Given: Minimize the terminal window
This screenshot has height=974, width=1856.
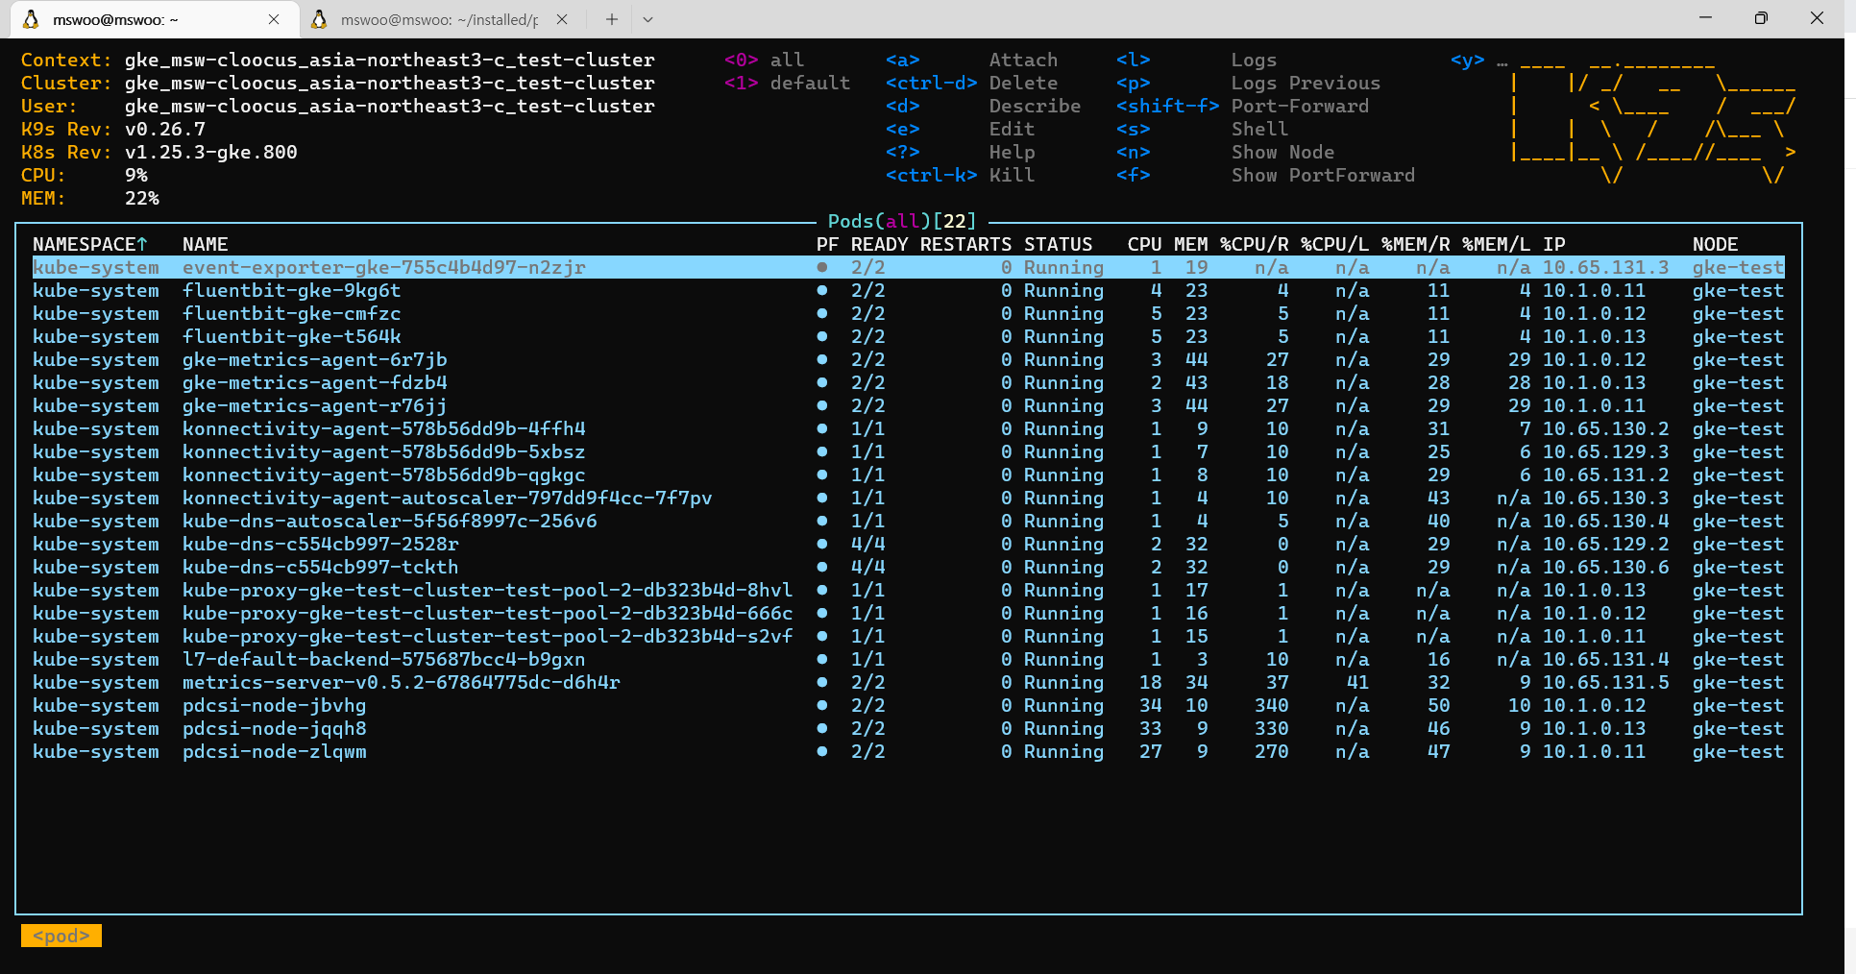Looking at the screenshot, I should coord(1705,18).
